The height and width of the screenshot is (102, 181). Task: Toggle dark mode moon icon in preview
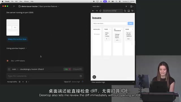[125, 11]
